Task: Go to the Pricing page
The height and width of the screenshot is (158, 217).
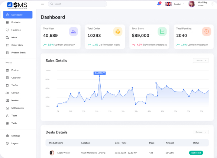Action: coord(15,70)
